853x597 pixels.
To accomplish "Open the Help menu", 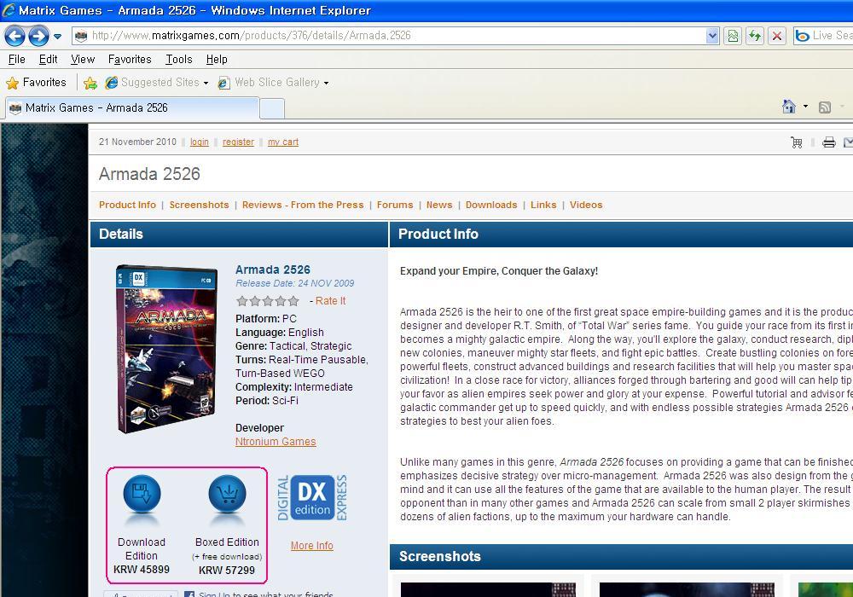I will coord(217,59).
